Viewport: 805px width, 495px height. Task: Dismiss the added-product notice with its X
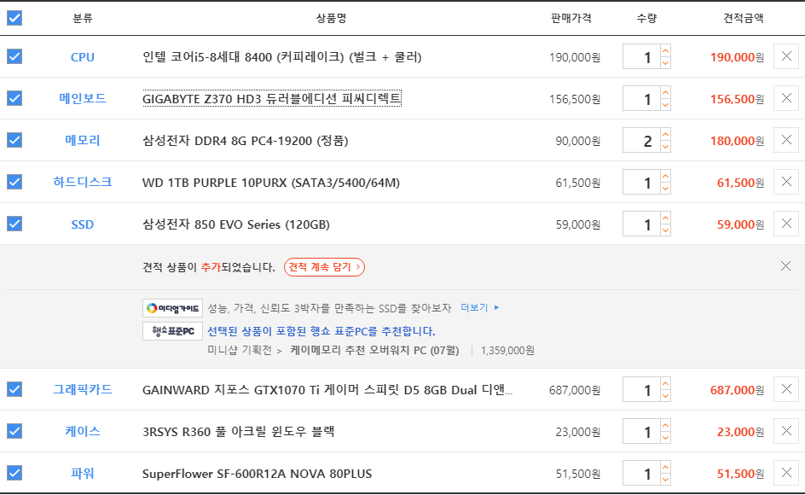785,265
